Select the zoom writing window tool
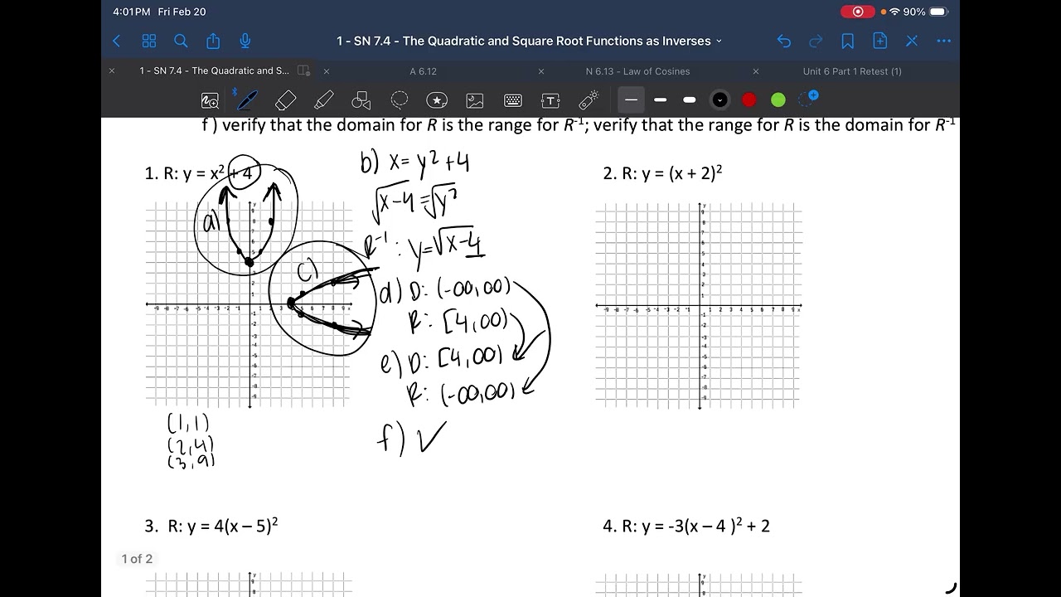The height and width of the screenshot is (597, 1061). point(211,100)
